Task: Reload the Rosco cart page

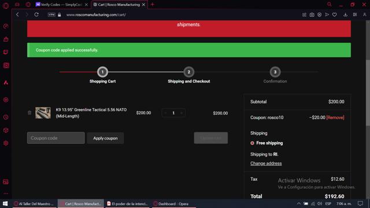Action: (x=36, y=14)
